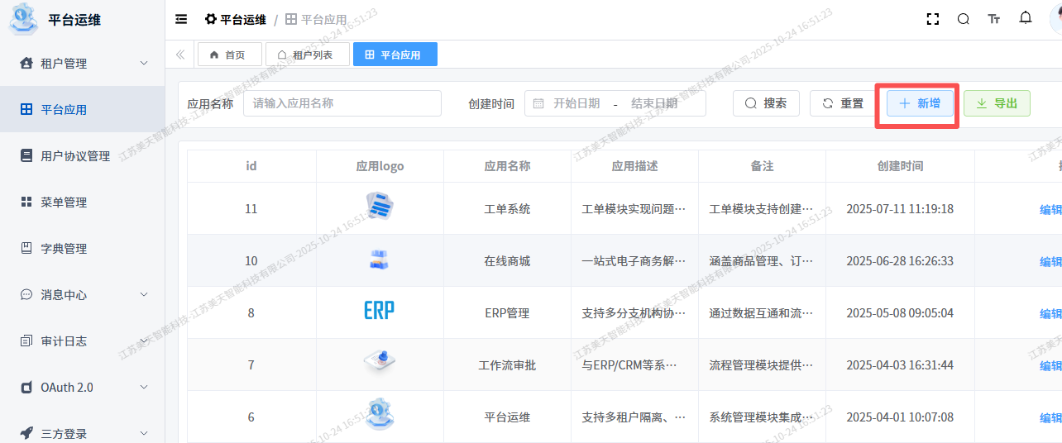Click the 导出 export button
1062x443 pixels.
click(x=997, y=103)
